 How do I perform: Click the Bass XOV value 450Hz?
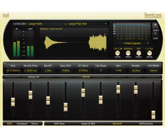point(66,71)
